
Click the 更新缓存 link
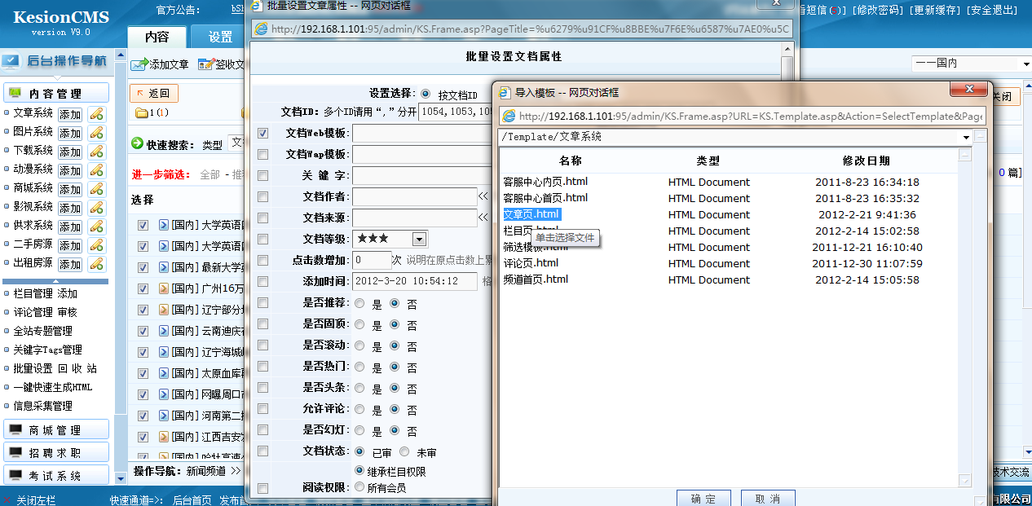click(936, 10)
